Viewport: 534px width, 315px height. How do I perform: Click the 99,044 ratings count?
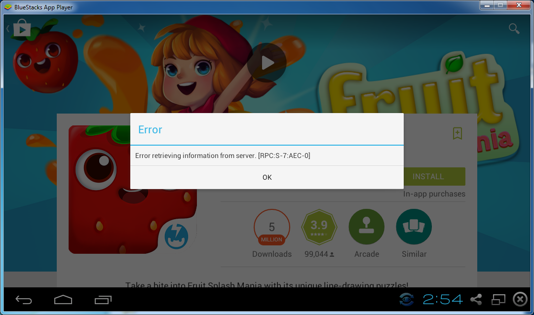point(319,254)
